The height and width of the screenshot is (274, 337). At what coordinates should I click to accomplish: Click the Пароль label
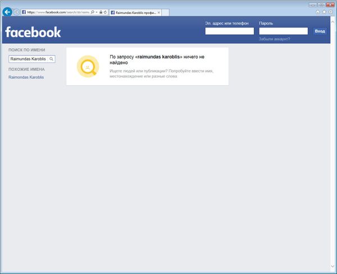pyautogui.click(x=266, y=23)
